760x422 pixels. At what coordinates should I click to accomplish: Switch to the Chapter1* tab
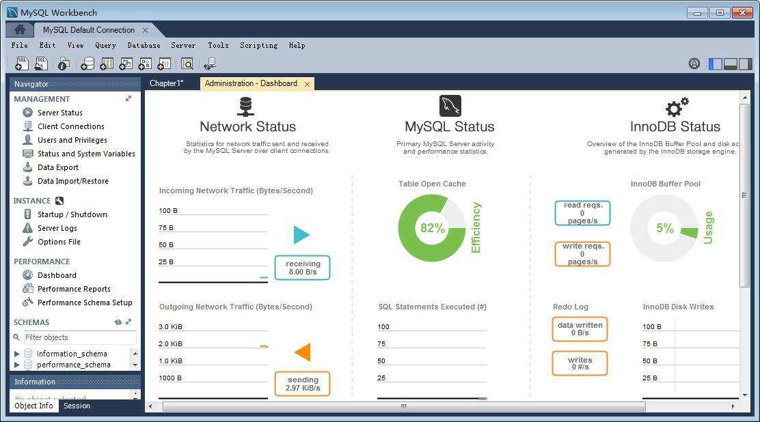pyautogui.click(x=166, y=83)
